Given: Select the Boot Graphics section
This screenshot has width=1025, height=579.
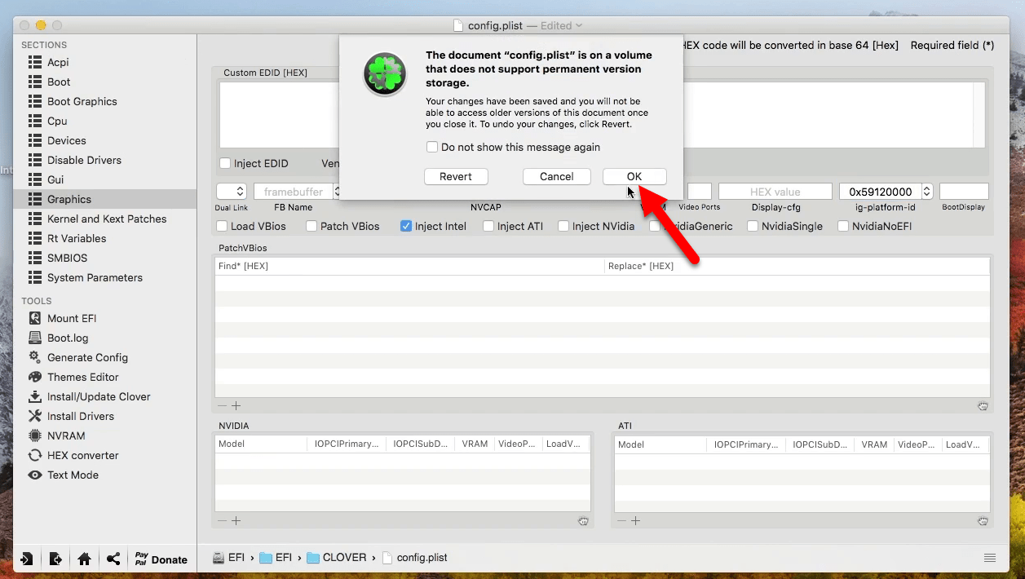Looking at the screenshot, I should pos(73,101).
